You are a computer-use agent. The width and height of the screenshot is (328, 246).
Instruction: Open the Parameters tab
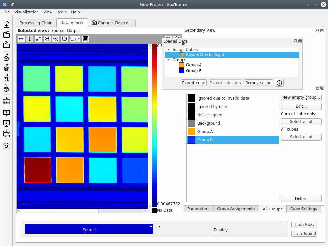point(198,209)
